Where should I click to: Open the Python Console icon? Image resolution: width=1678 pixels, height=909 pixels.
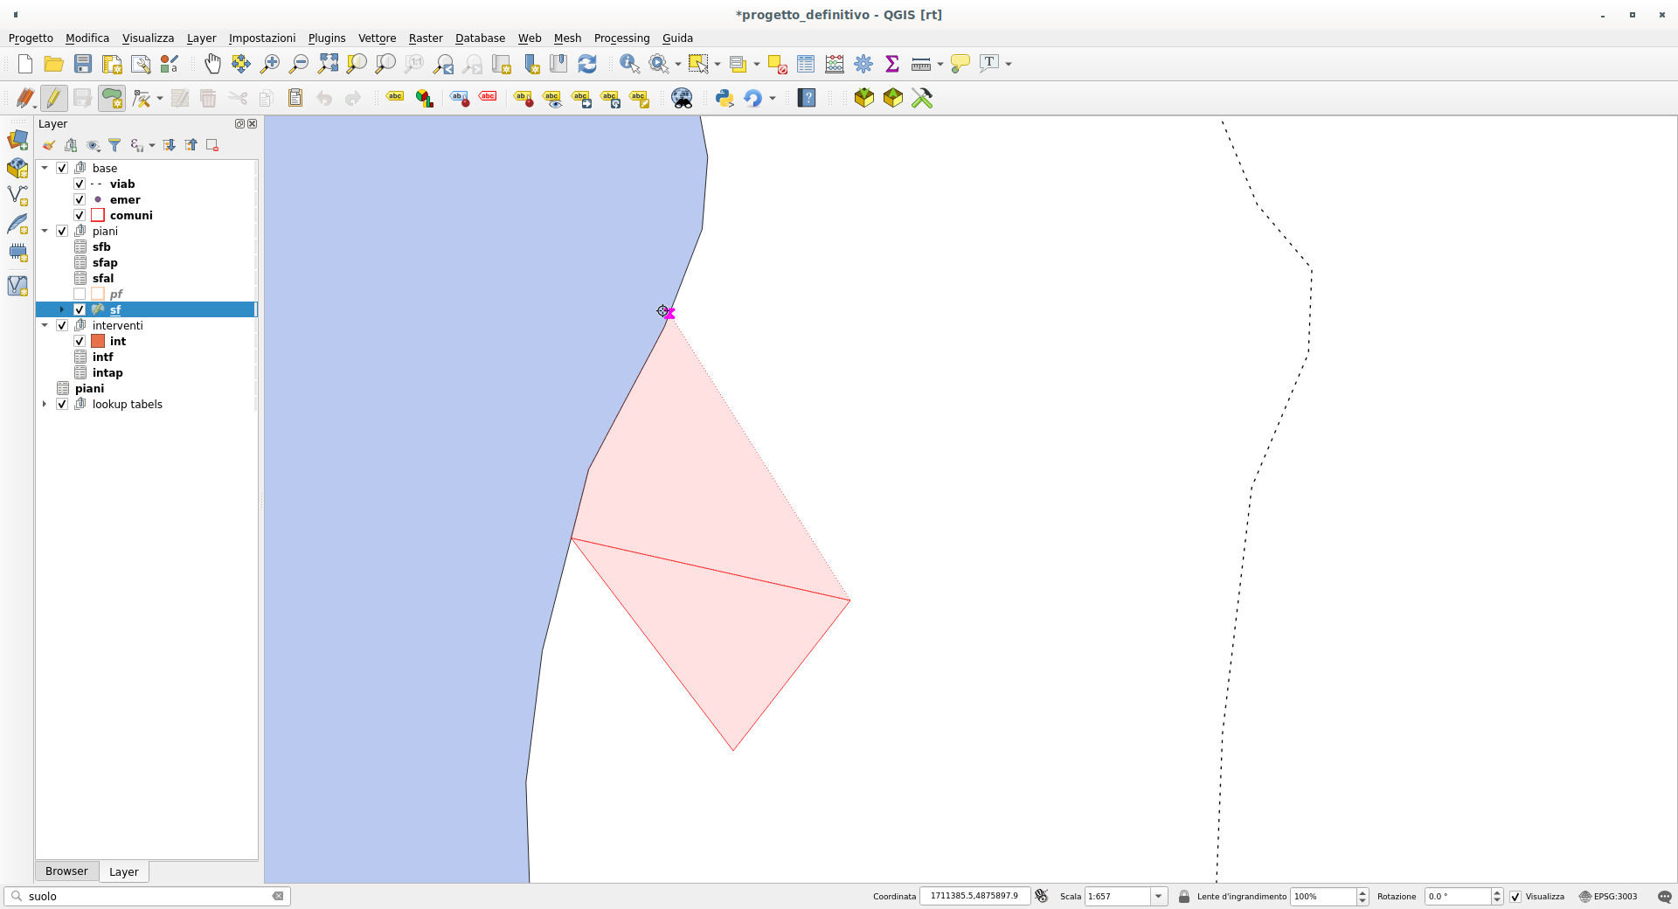(x=725, y=98)
